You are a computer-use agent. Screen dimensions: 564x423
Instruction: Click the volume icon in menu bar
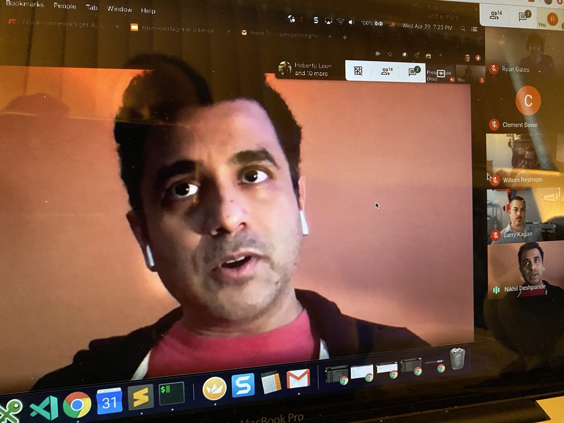coord(351,22)
